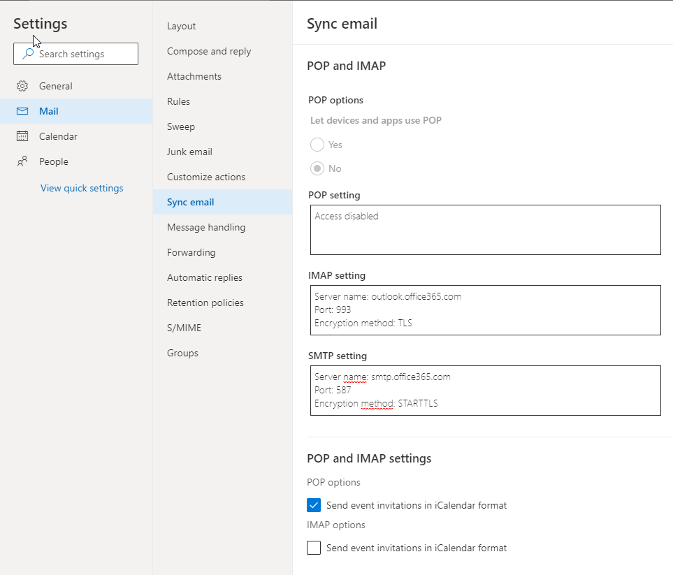
Task: Open Forwarding settings
Action: click(222, 252)
